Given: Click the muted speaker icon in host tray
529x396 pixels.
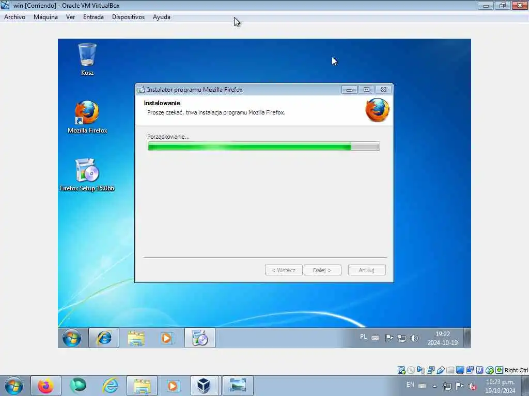Looking at the screenshot, I should point(472,386).
